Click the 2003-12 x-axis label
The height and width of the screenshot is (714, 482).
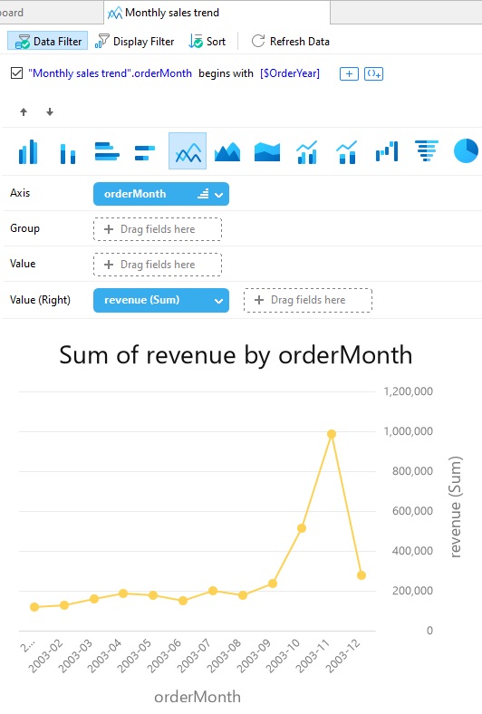click(343, 656)
